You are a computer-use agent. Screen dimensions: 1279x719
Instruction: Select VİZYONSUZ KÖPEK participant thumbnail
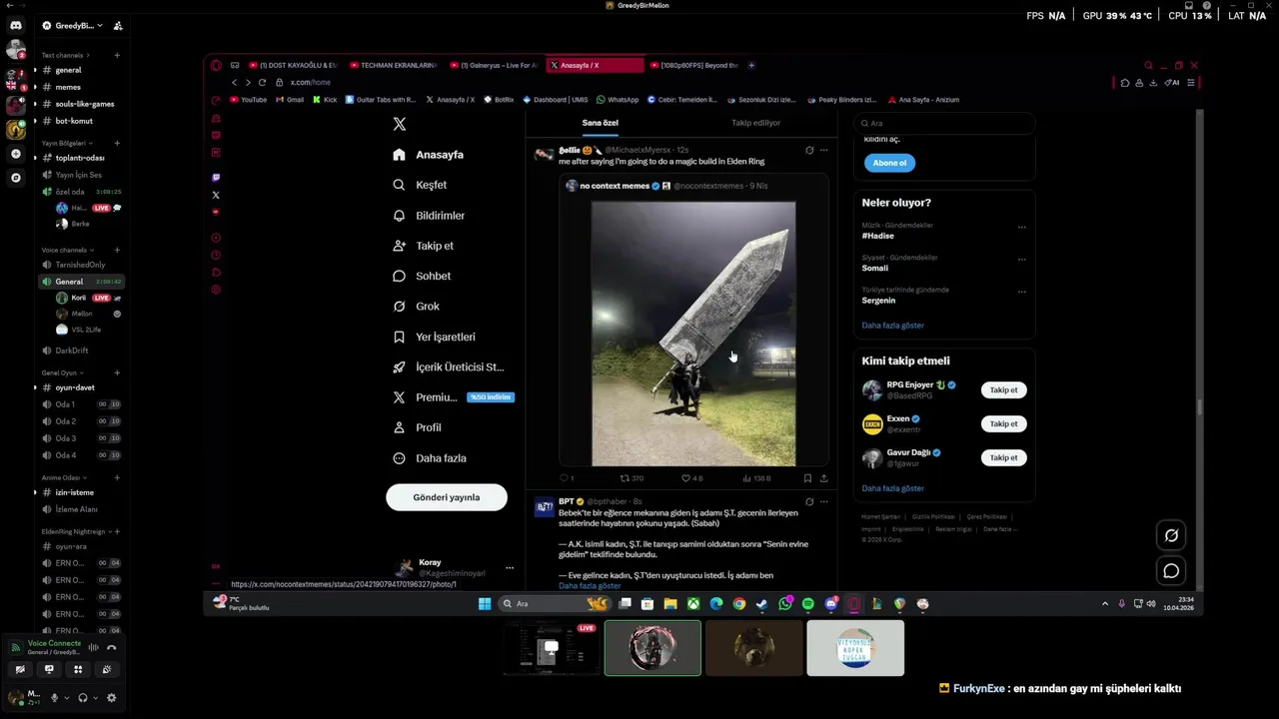(x=855, y=648)
